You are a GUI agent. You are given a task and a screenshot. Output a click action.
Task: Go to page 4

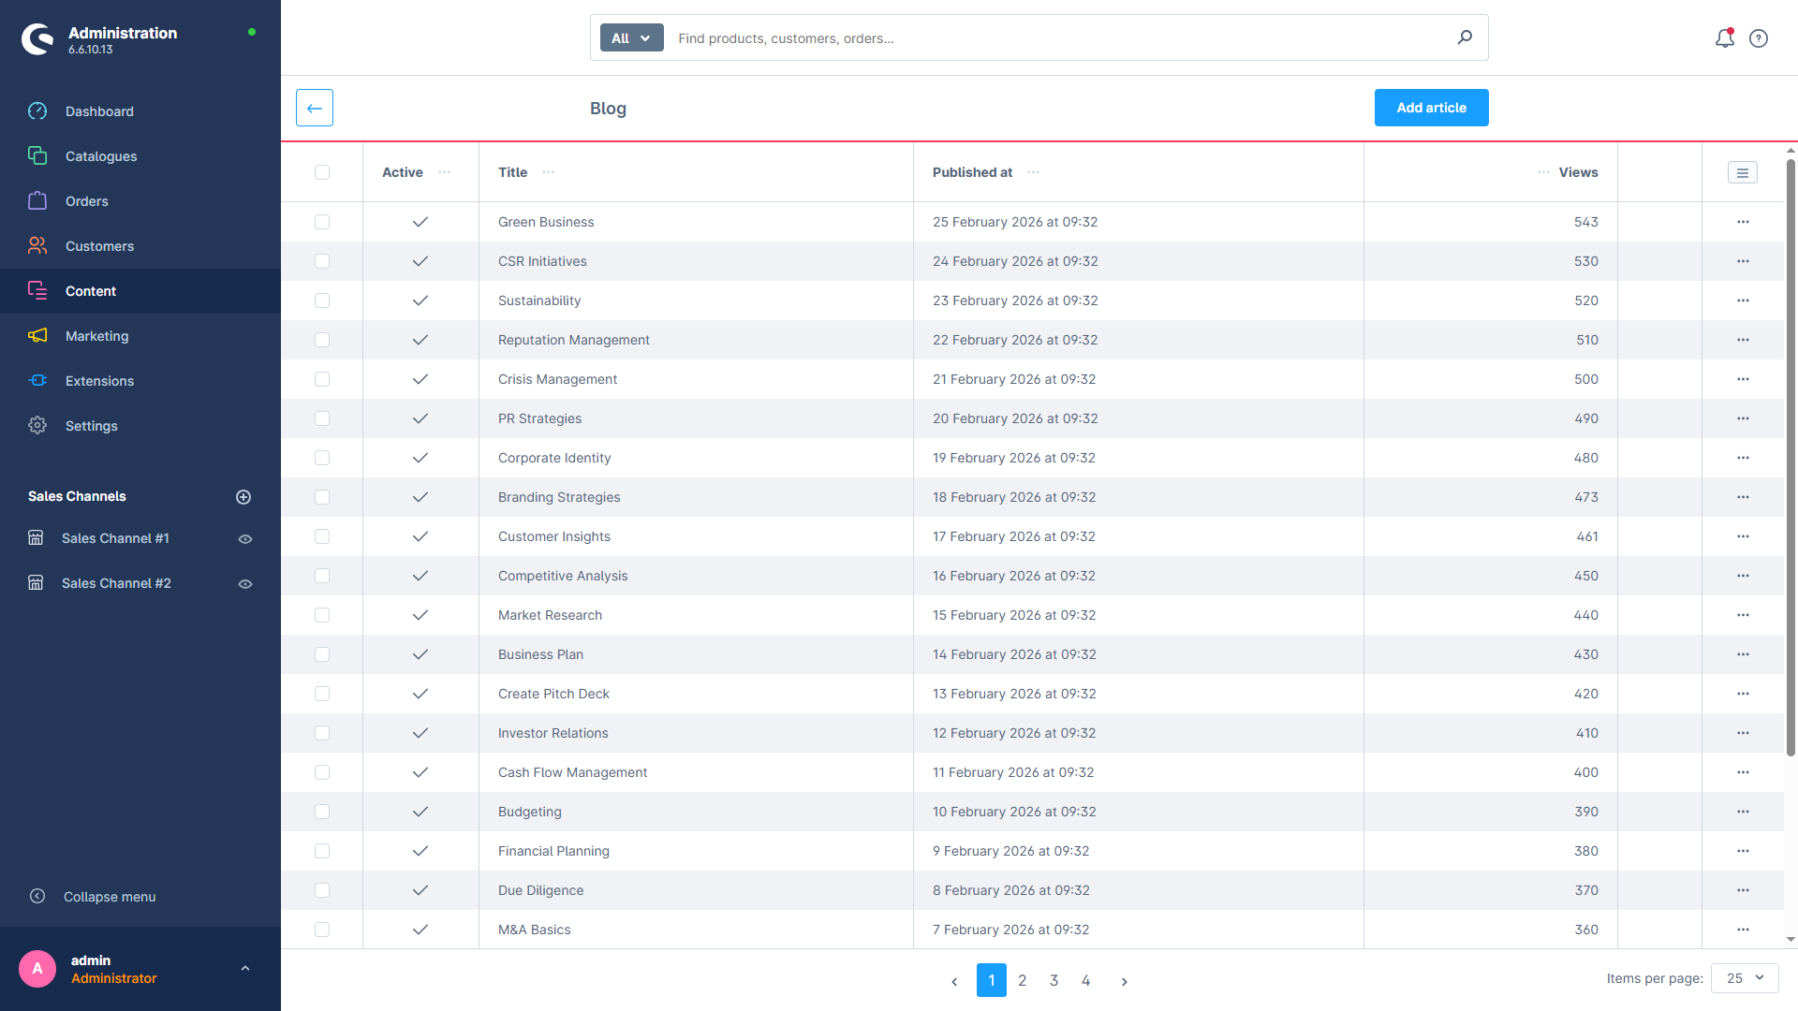click(1086, 980)
